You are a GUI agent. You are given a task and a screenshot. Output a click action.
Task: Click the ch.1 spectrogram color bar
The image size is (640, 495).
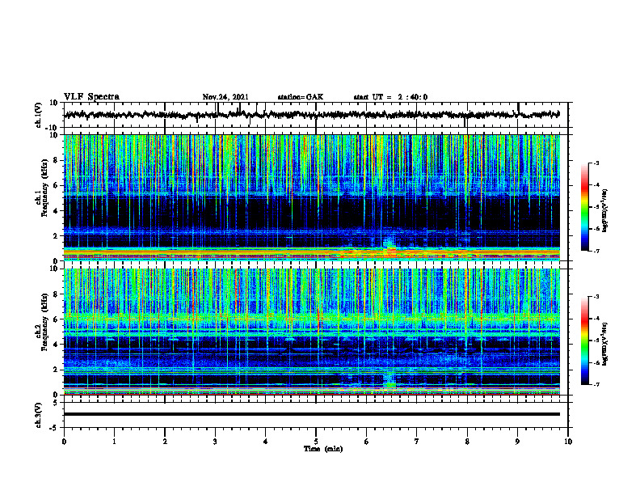[x=584, y=207]
